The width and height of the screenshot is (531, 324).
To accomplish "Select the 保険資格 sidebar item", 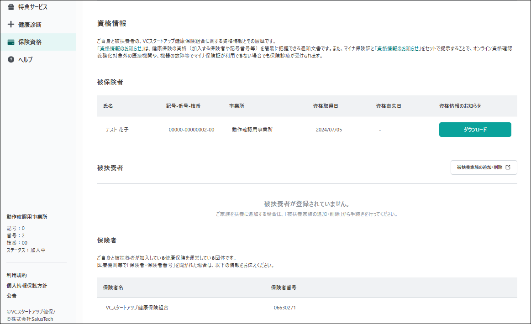I will (30, 42).
